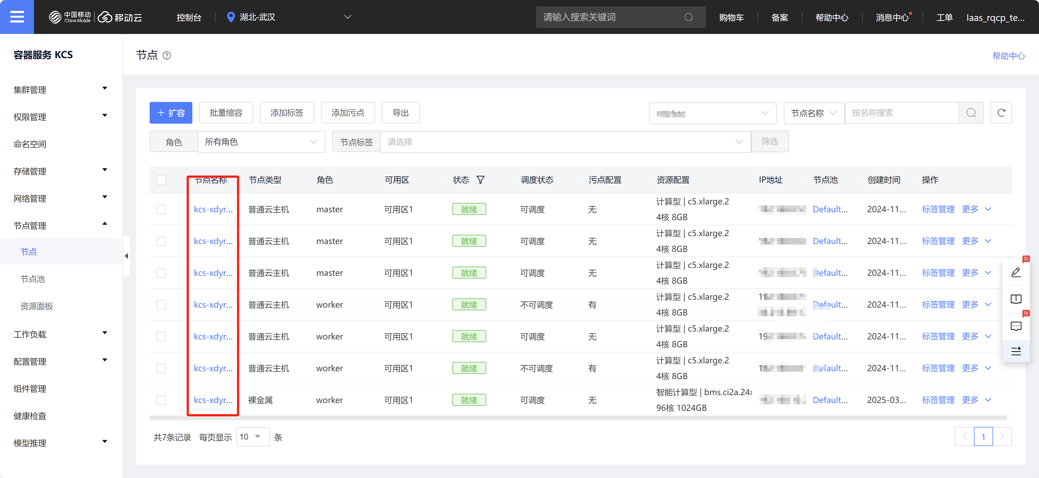Open the documentation book icon on right panel

(x=1016, y=299)
